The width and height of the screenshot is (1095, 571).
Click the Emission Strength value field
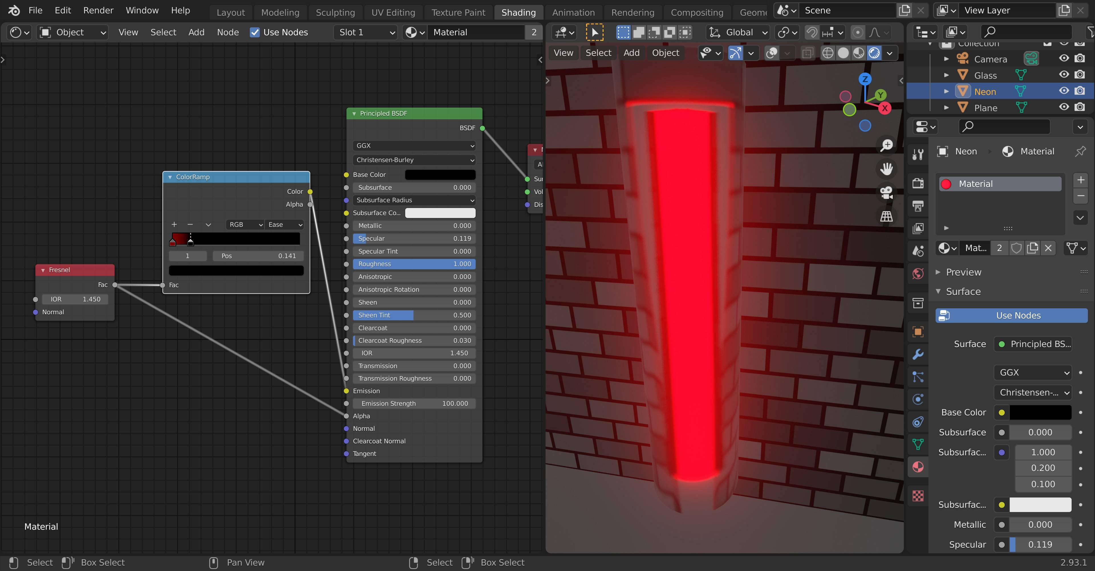click(414, 403)
